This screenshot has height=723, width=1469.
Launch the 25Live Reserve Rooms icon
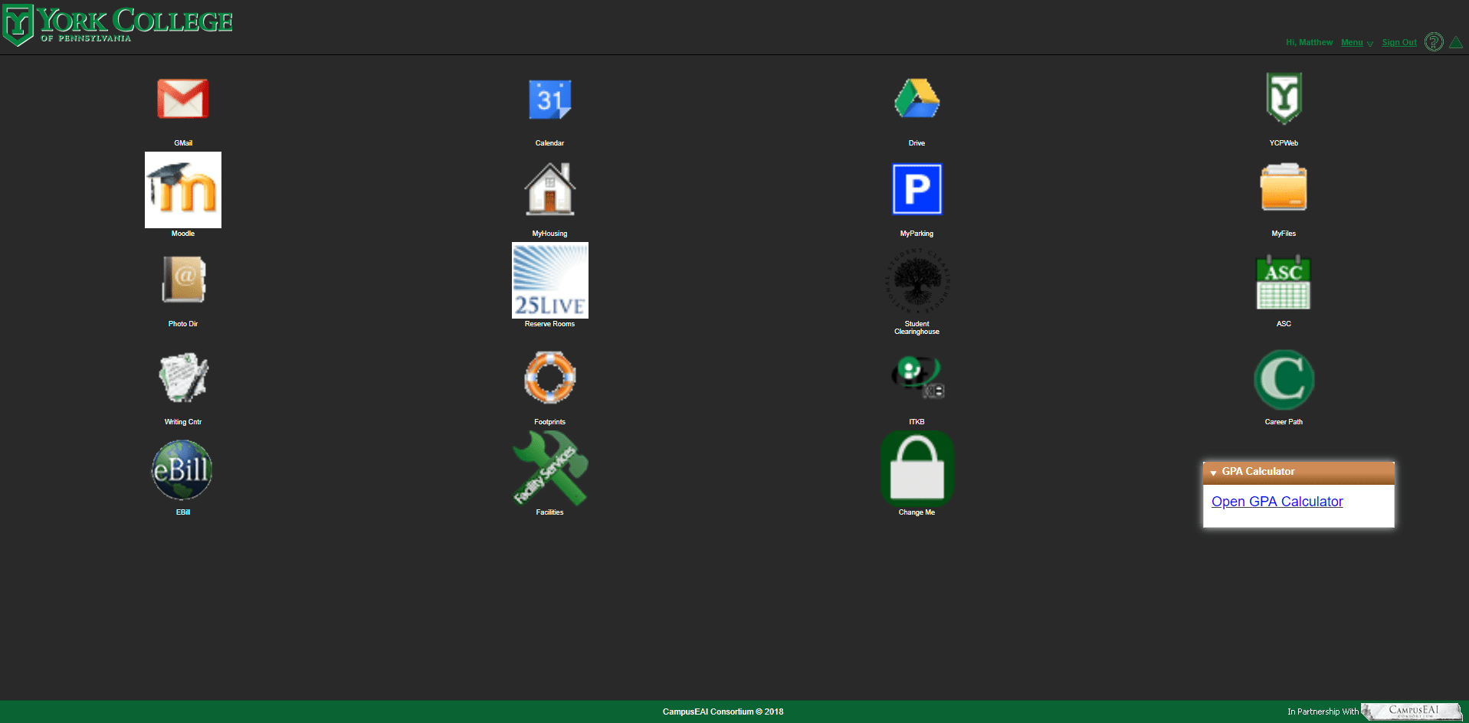click(x=549, y=280)
